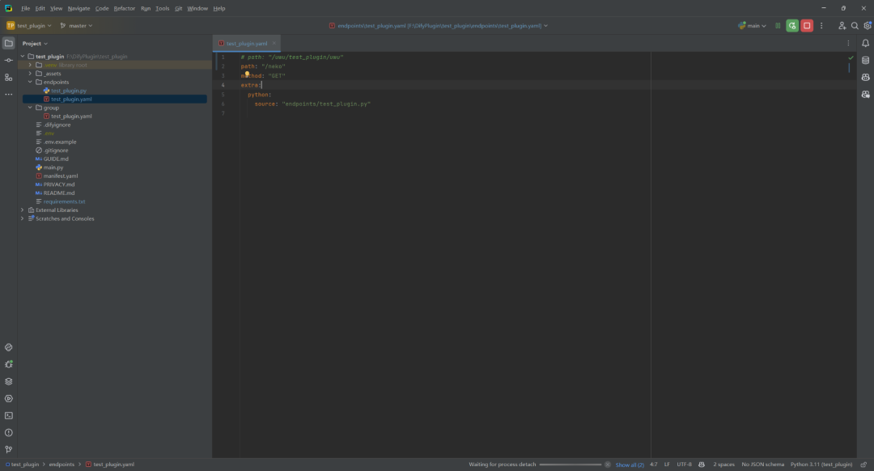Change UTF-8 file encoding
The image size is (874, 471).
coord(684,465)
